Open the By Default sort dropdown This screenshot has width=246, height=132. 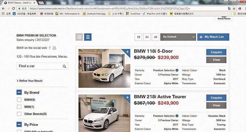[178, 37]
